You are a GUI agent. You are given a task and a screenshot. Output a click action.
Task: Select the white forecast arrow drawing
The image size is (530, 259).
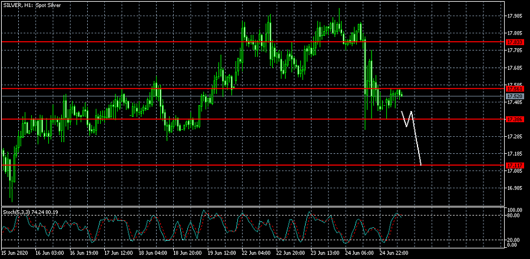pyautogui.click(x=416, y=138)
